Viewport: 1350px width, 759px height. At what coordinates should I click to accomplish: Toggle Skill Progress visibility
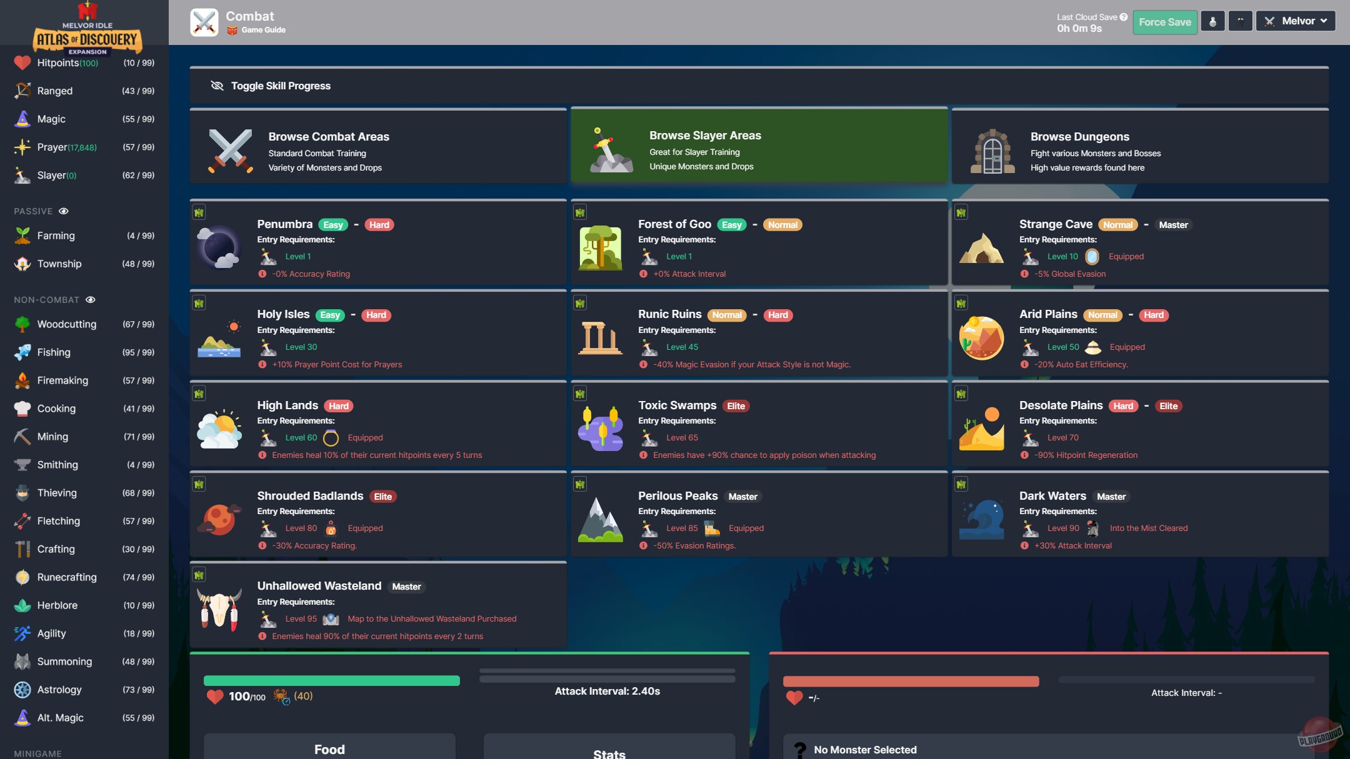click(x=279, y=86)
